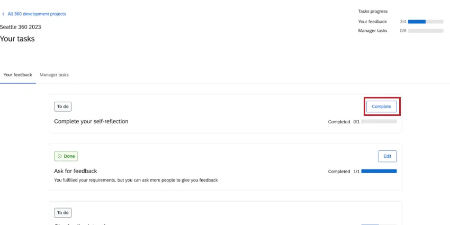Click the To do badge on self-reflection

[62, 106]
